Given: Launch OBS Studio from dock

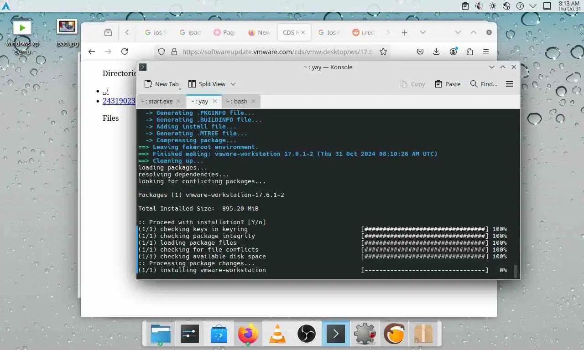Looking at the screenshot, I should coord(307,334).
